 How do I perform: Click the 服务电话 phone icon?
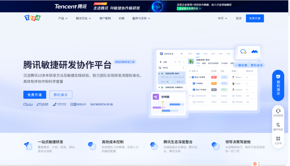click(278, 125)
